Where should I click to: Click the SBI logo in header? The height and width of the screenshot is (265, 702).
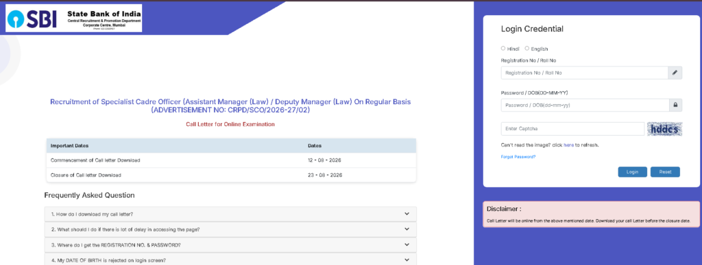pos(32,18)
